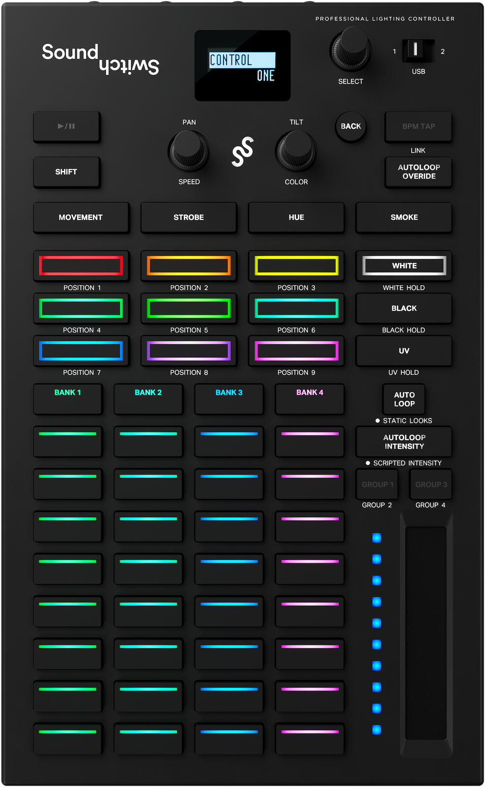The height and width of the screenshot is (787, 485).
Task: Select Bank 4
Action: point(310,399)
